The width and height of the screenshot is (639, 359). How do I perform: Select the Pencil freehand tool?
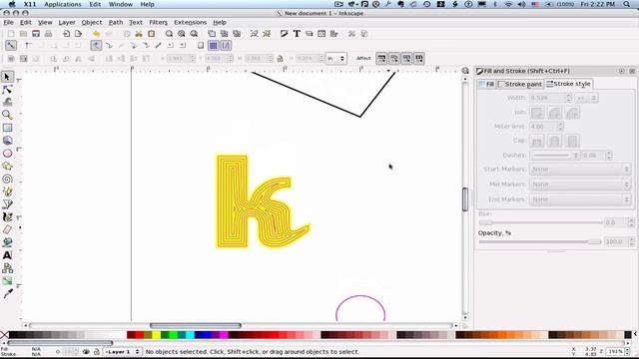click(7, 191)
